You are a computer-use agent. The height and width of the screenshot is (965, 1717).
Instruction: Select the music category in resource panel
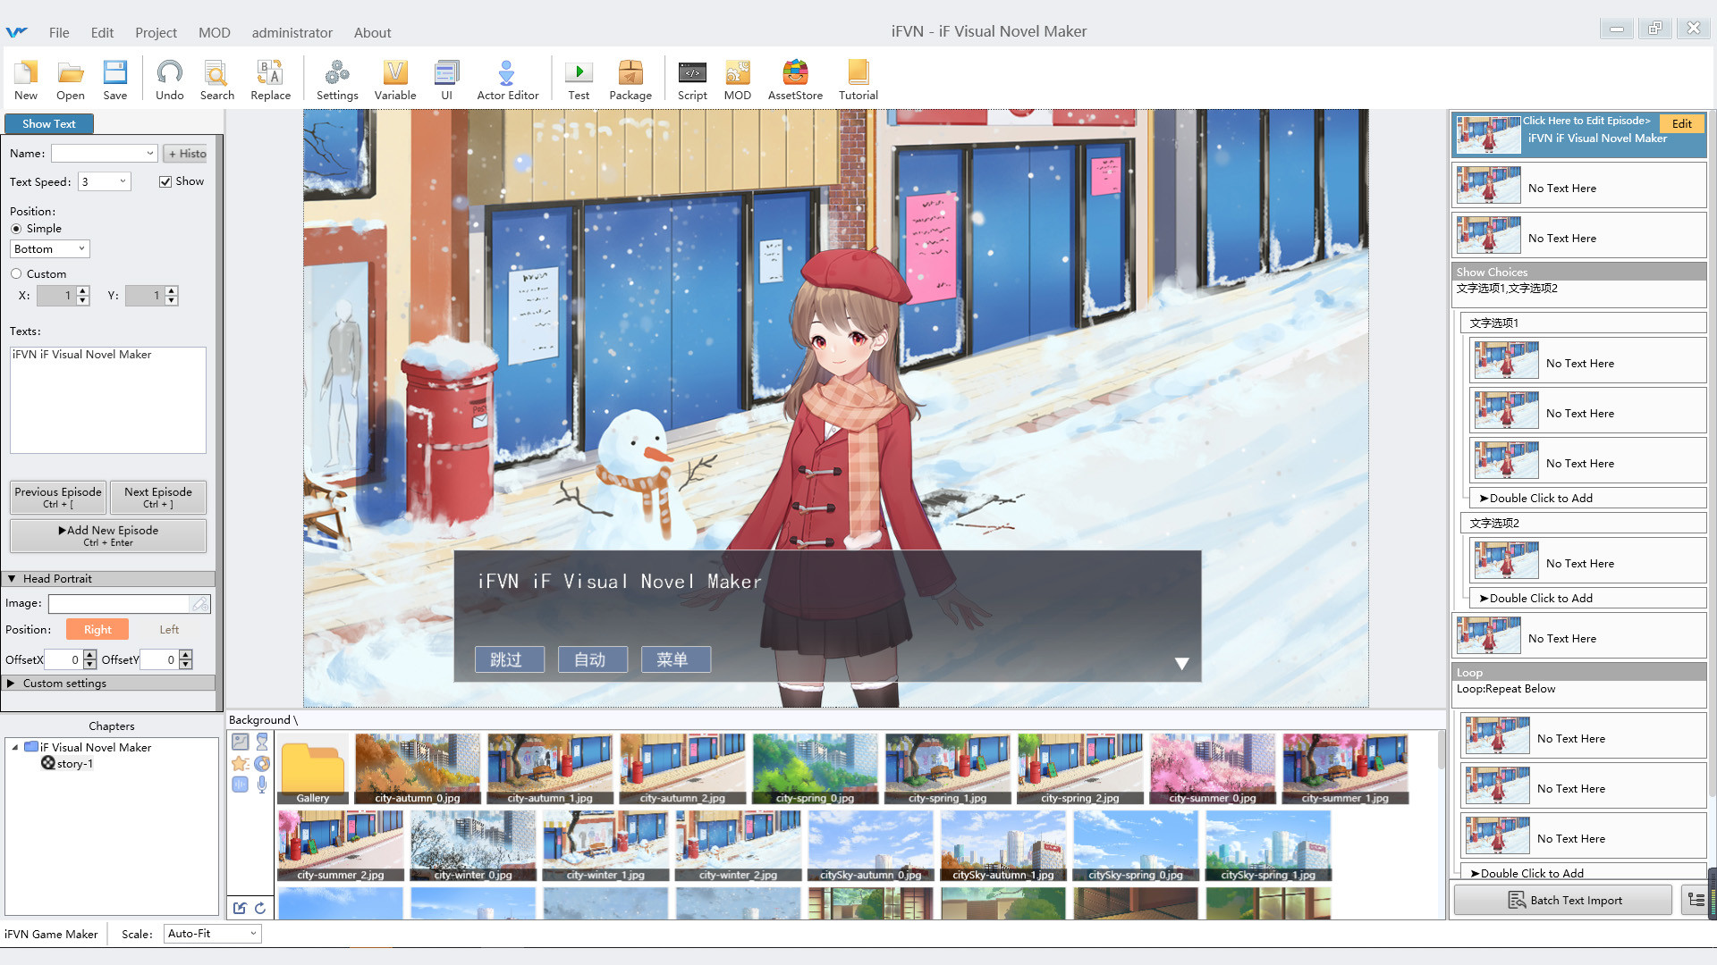(x=261, y=763)
